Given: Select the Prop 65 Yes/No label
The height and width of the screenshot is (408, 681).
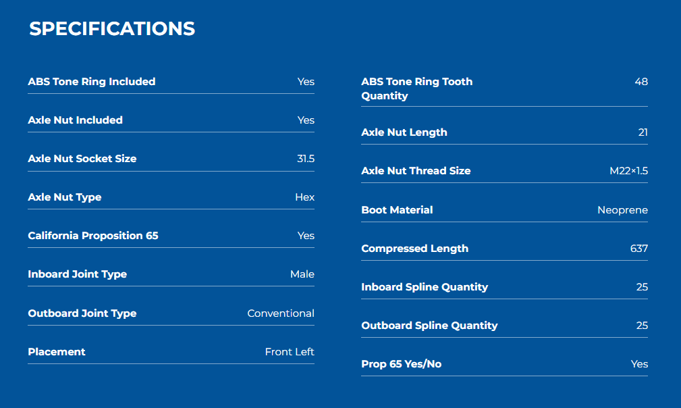Looking at the screenshot, I should pos(402,364).
